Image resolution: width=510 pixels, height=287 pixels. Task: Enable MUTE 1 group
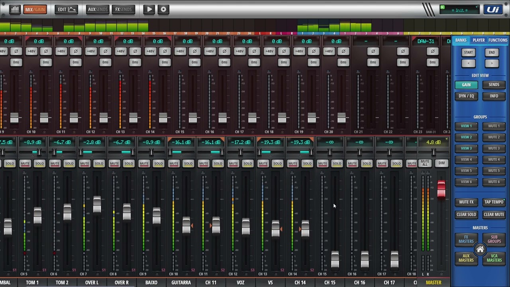click(494, 126)
